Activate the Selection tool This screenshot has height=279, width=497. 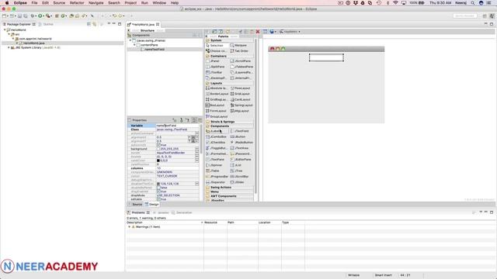coord(217,46)
